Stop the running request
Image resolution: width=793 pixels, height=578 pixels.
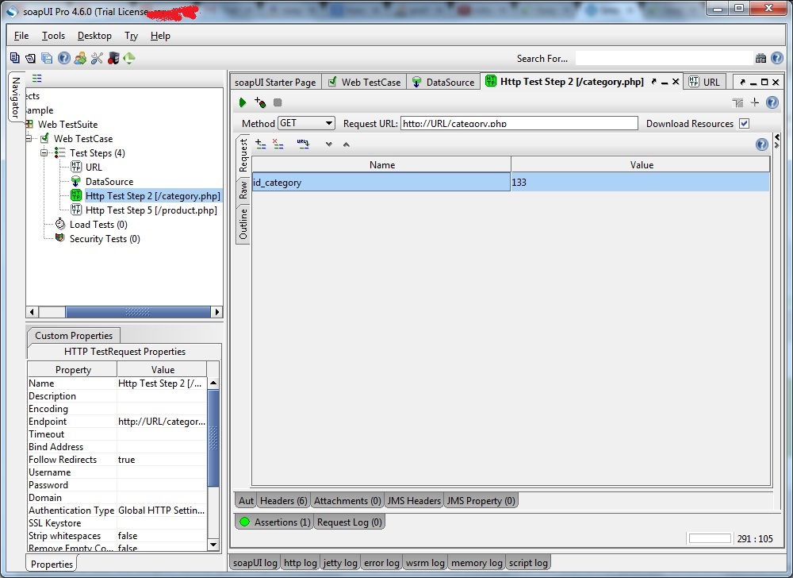pyautogui.click(x=278, y=102)
